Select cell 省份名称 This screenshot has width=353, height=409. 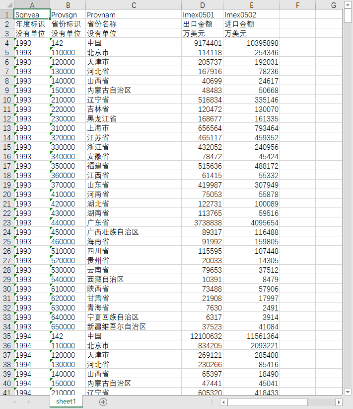[134, 24]
